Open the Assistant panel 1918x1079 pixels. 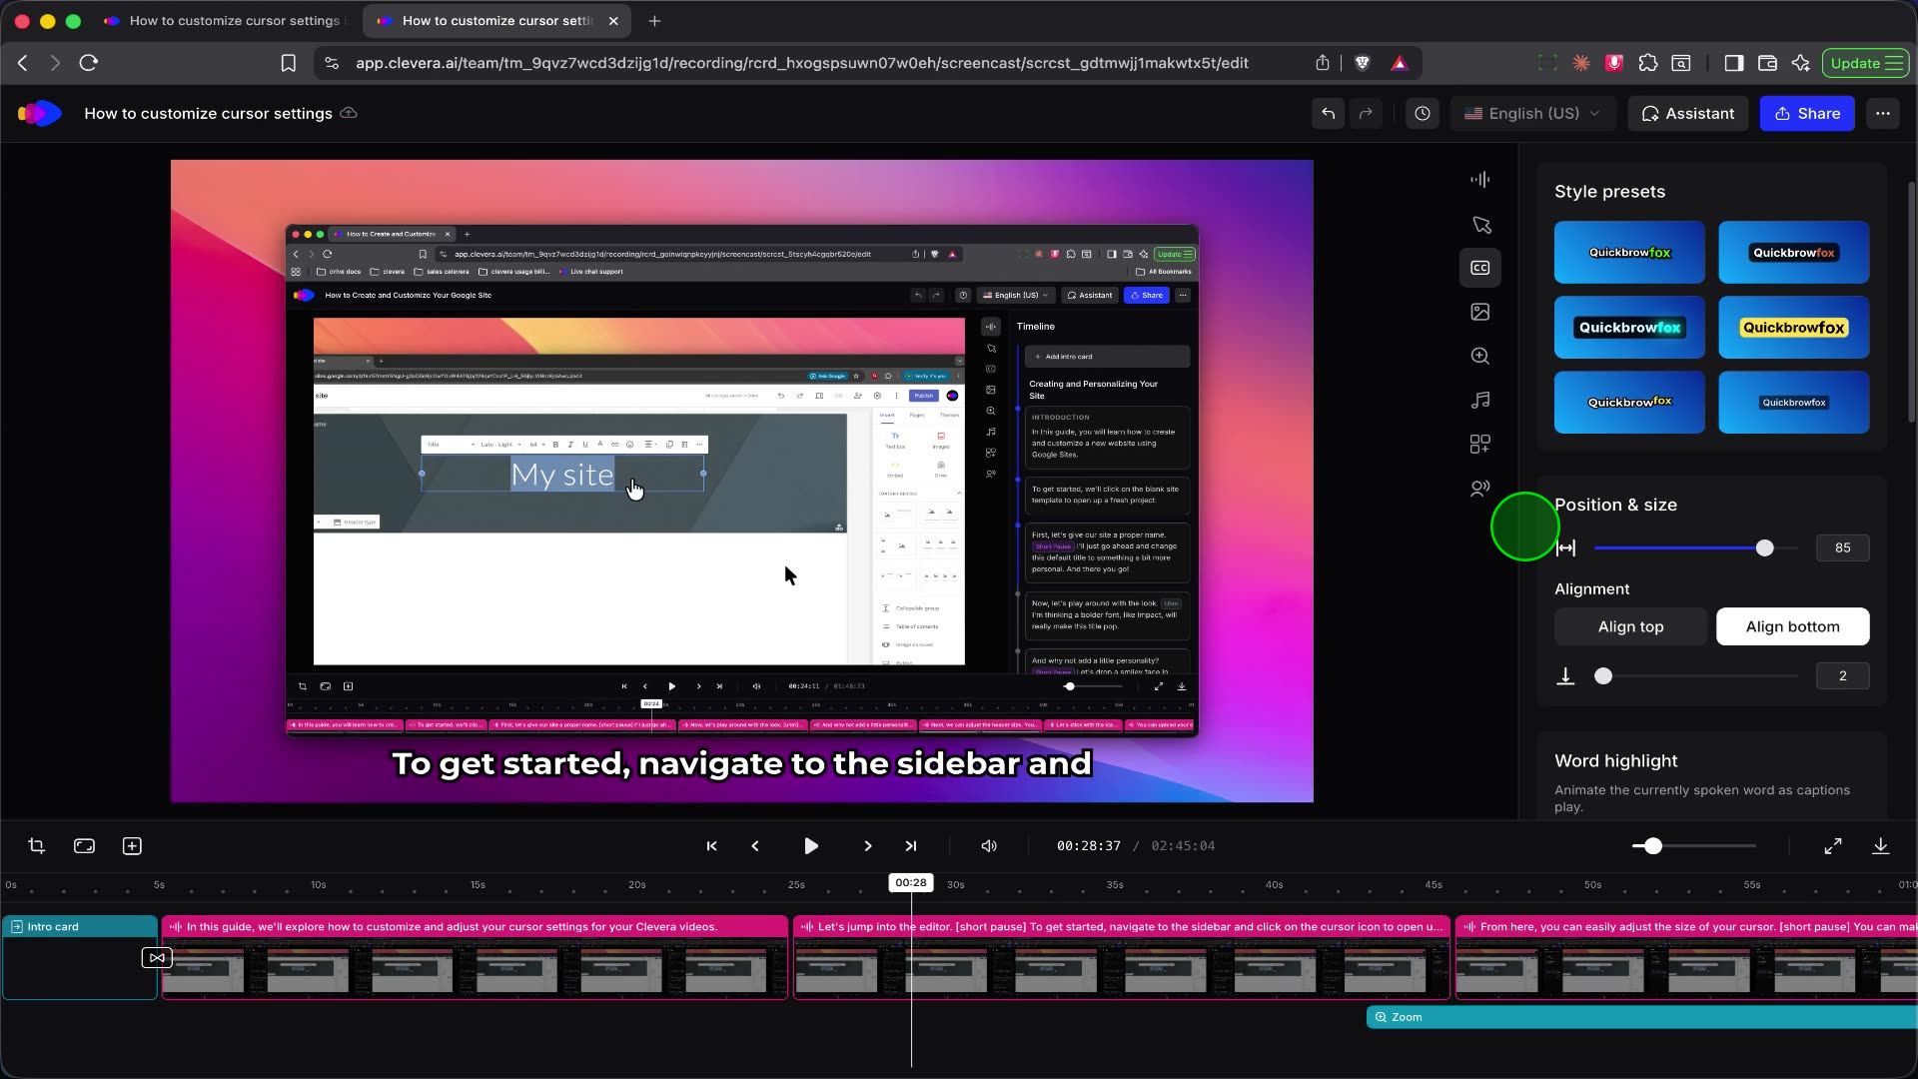point(1688,114)
